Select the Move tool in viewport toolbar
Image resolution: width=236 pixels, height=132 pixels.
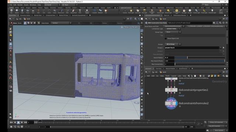pos(14,23)
